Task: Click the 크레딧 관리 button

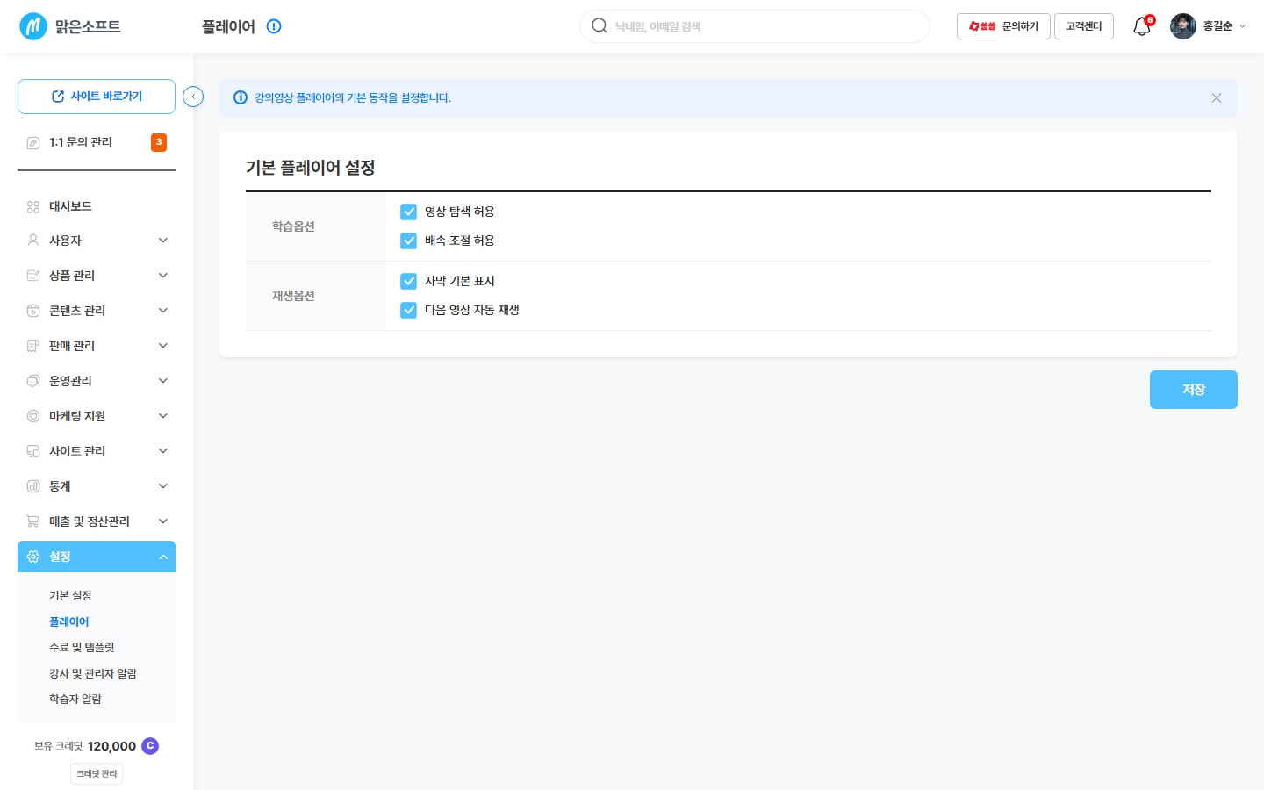Action: [97, 773]
